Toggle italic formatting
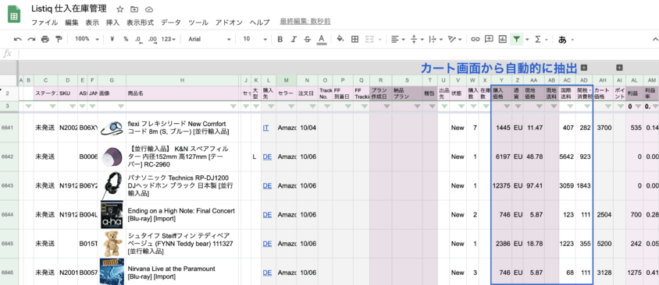659x285 pixels. (294, 39)
